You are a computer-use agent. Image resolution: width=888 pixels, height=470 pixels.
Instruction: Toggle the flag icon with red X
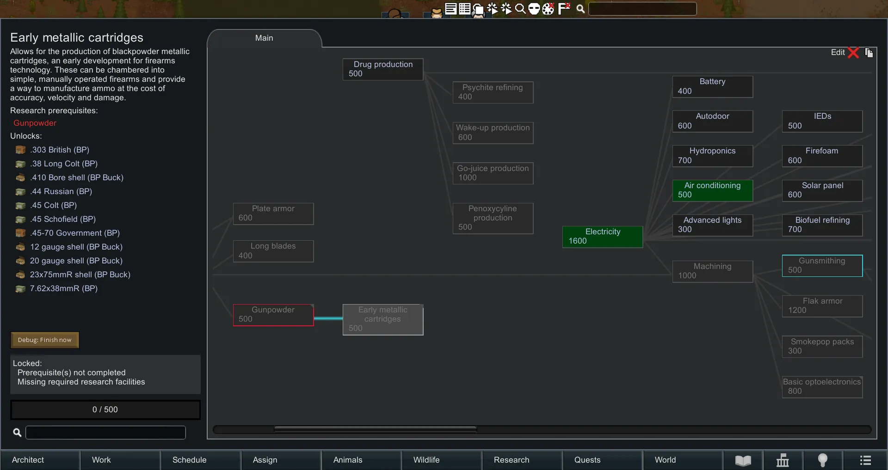[564, 9]
